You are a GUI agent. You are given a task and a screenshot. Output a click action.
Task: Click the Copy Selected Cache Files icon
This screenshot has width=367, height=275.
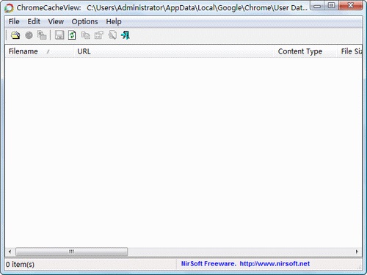tap(42, 35)
